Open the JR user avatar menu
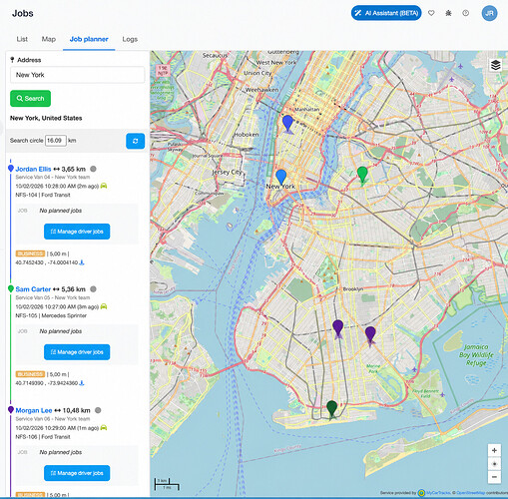Screen dimensions: 508x499 click(x=489, y=13)
